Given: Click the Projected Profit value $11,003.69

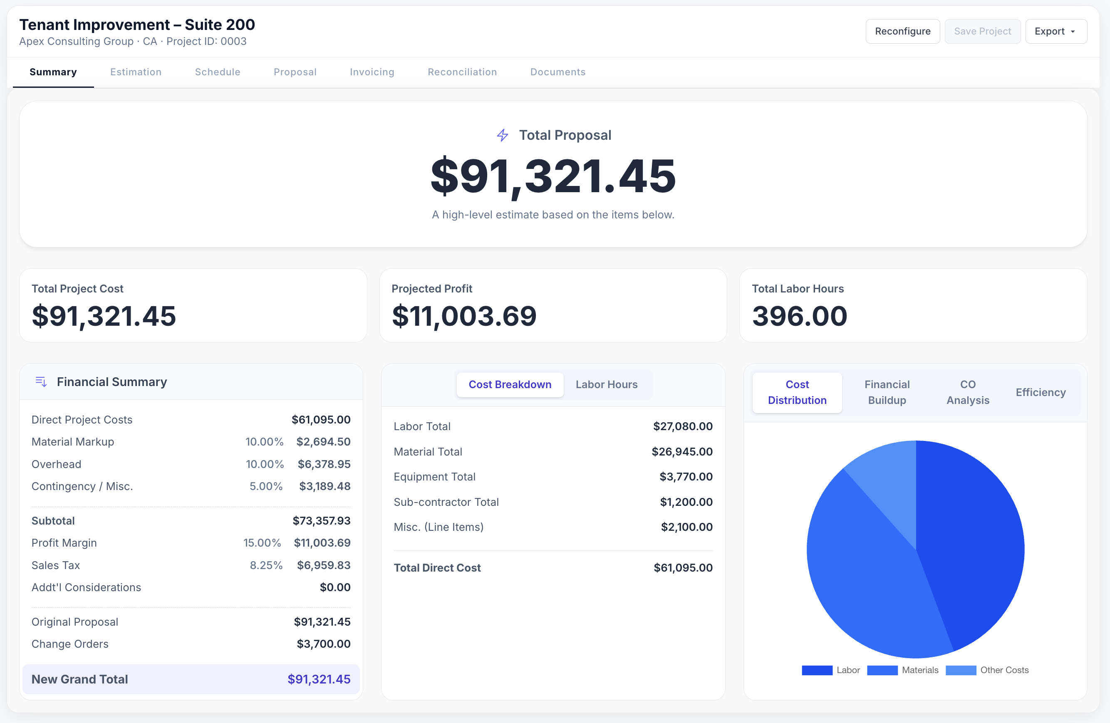Looking at the screenshot, I should (x=464, y=316).
